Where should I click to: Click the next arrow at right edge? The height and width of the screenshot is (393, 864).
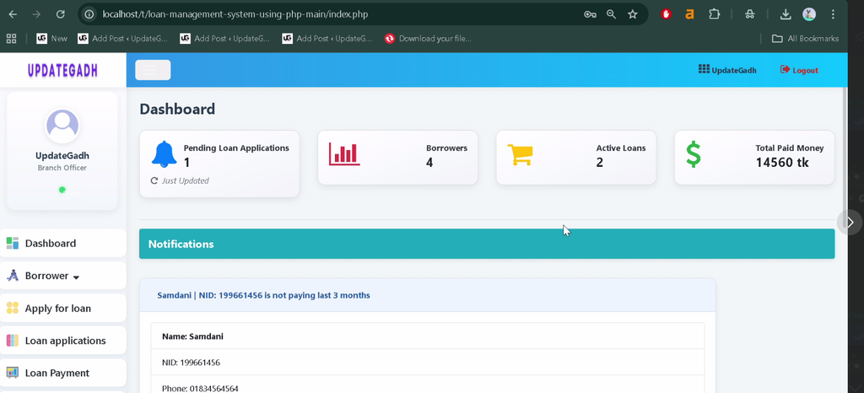point(850,223)
